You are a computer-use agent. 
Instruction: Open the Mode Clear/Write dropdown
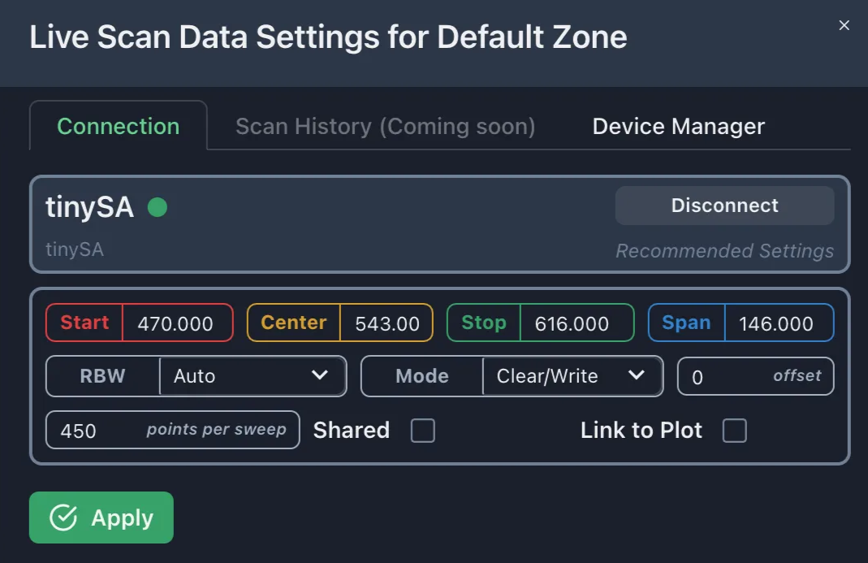(x=571, y=376)
